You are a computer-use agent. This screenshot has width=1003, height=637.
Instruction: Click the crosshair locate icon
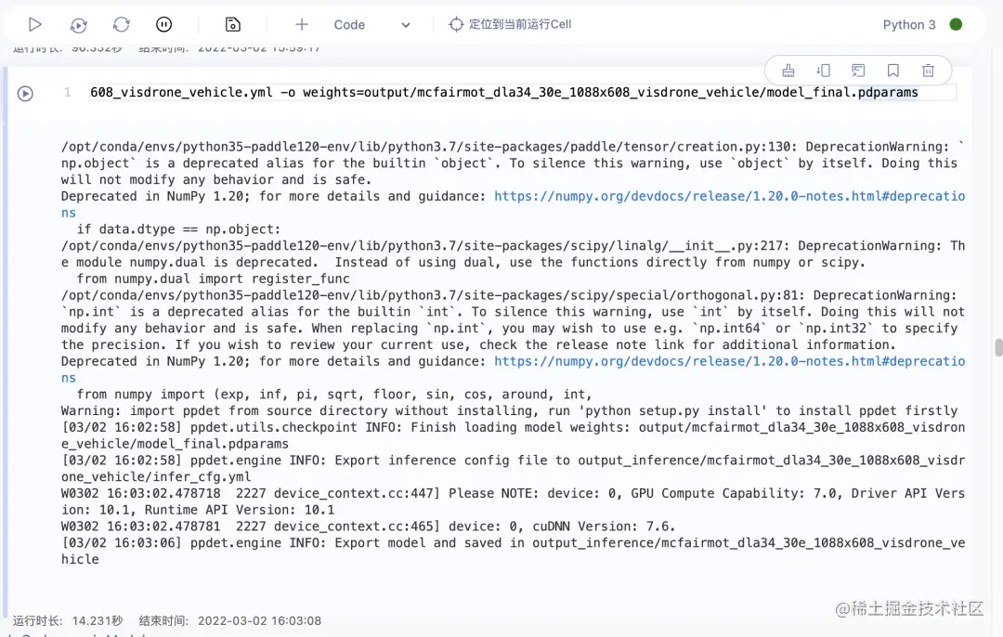(455, 24)
